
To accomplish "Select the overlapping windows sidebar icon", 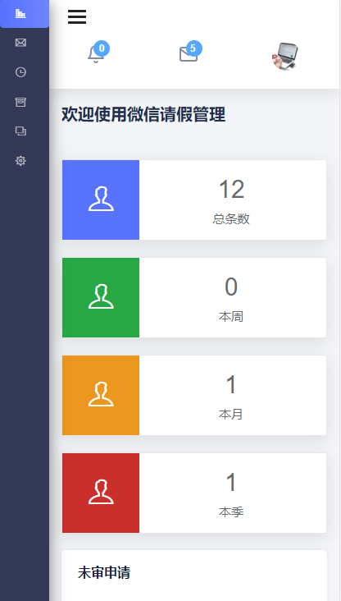I will [x=20, y=131].
